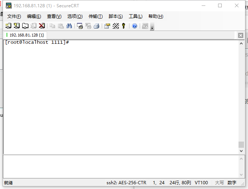
Task: Select the 192.168.81.128 (1) session tab
Action: 25,35
